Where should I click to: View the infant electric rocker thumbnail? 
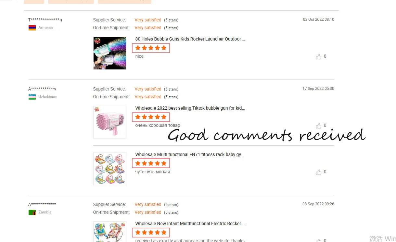pos(110,232)
